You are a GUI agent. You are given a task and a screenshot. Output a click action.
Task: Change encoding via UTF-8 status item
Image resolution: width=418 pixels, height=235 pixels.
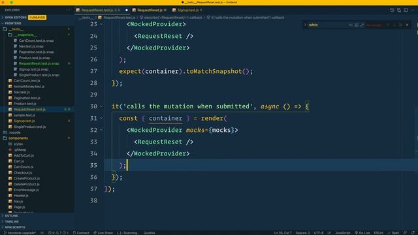click(x=319, y=233)
